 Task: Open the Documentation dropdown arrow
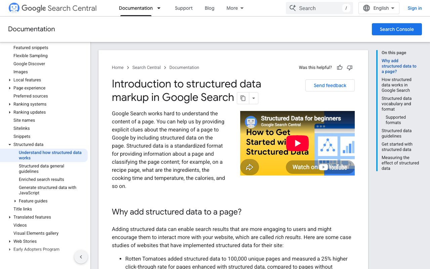coord(159,8)
